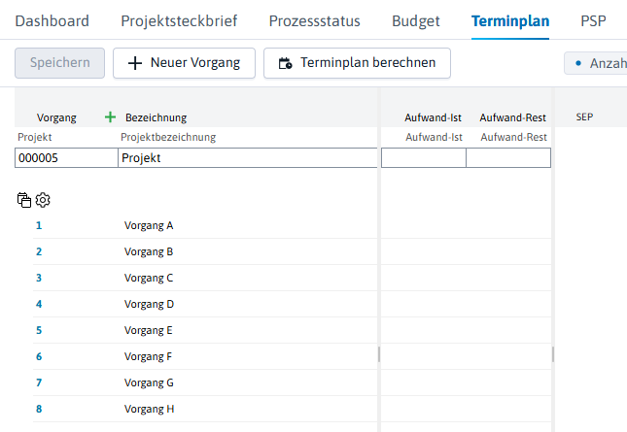Open task number 4 link
This screenshot has width=627, height=432.
point(39,304)
